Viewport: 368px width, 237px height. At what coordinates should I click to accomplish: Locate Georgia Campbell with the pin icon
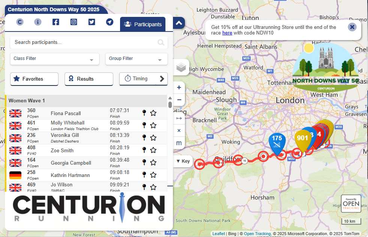coord(144,162)
